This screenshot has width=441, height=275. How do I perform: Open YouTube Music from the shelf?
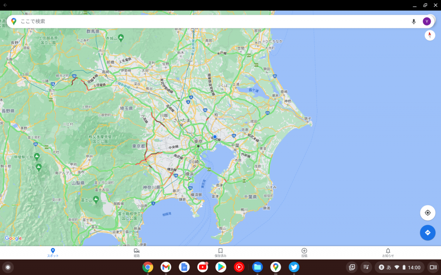[x=239, y=267]
